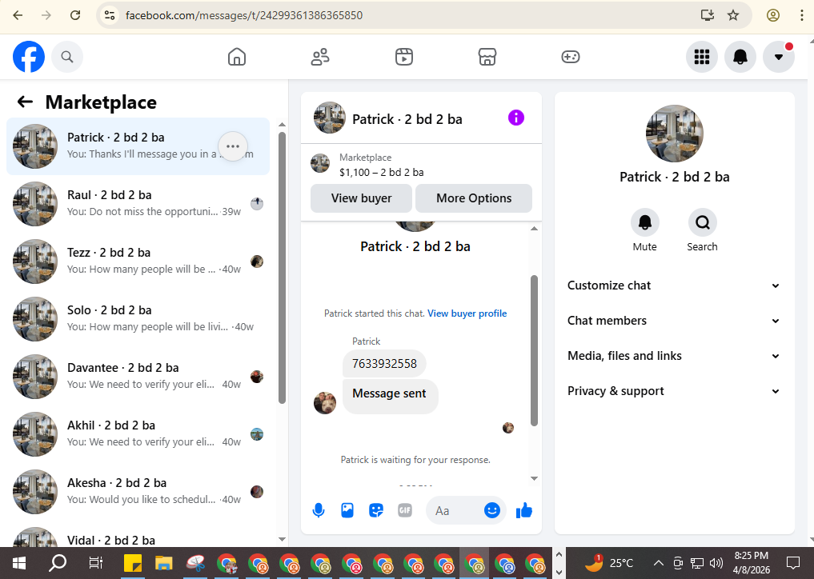Open the Chrome profile icon
This screenshot has height=579, width=814.
pos(773,15)
